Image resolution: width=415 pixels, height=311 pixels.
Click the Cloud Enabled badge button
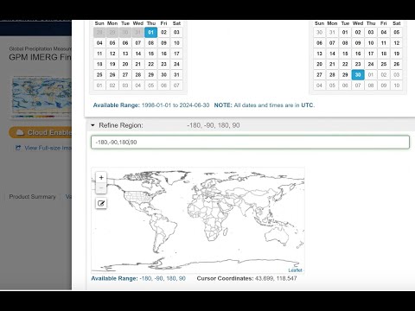click(41, 132)
